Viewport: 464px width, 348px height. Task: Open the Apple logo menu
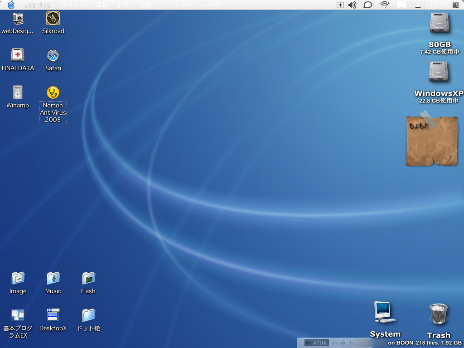(11, 5)
